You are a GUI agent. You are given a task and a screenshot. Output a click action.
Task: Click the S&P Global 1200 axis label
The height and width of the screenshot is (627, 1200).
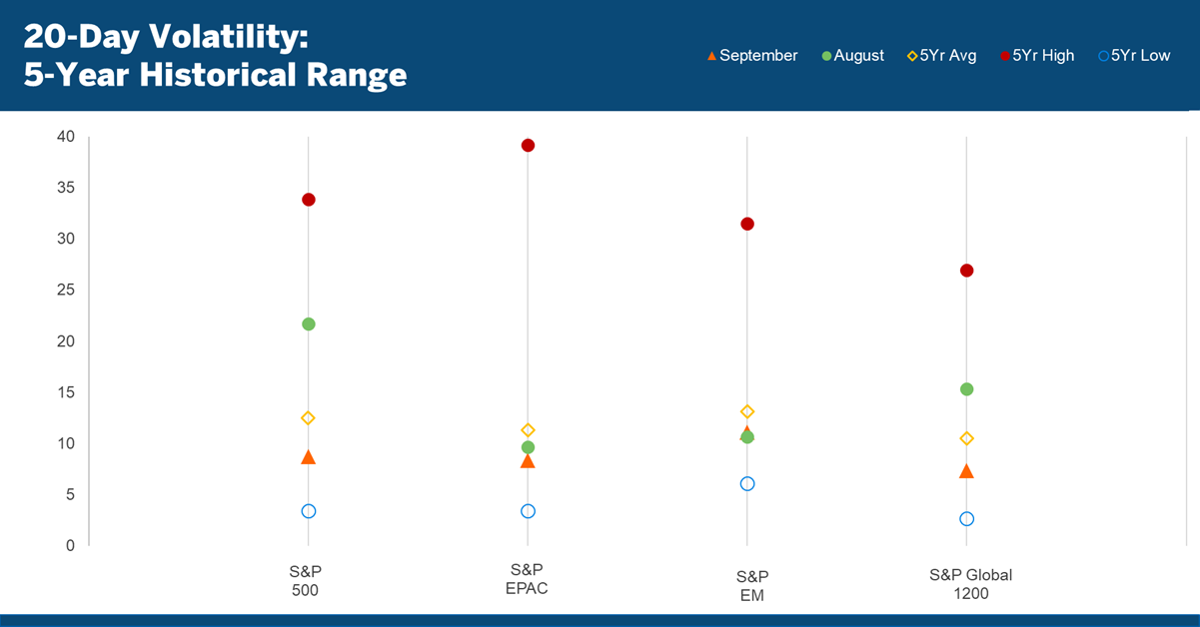[970, 584]
